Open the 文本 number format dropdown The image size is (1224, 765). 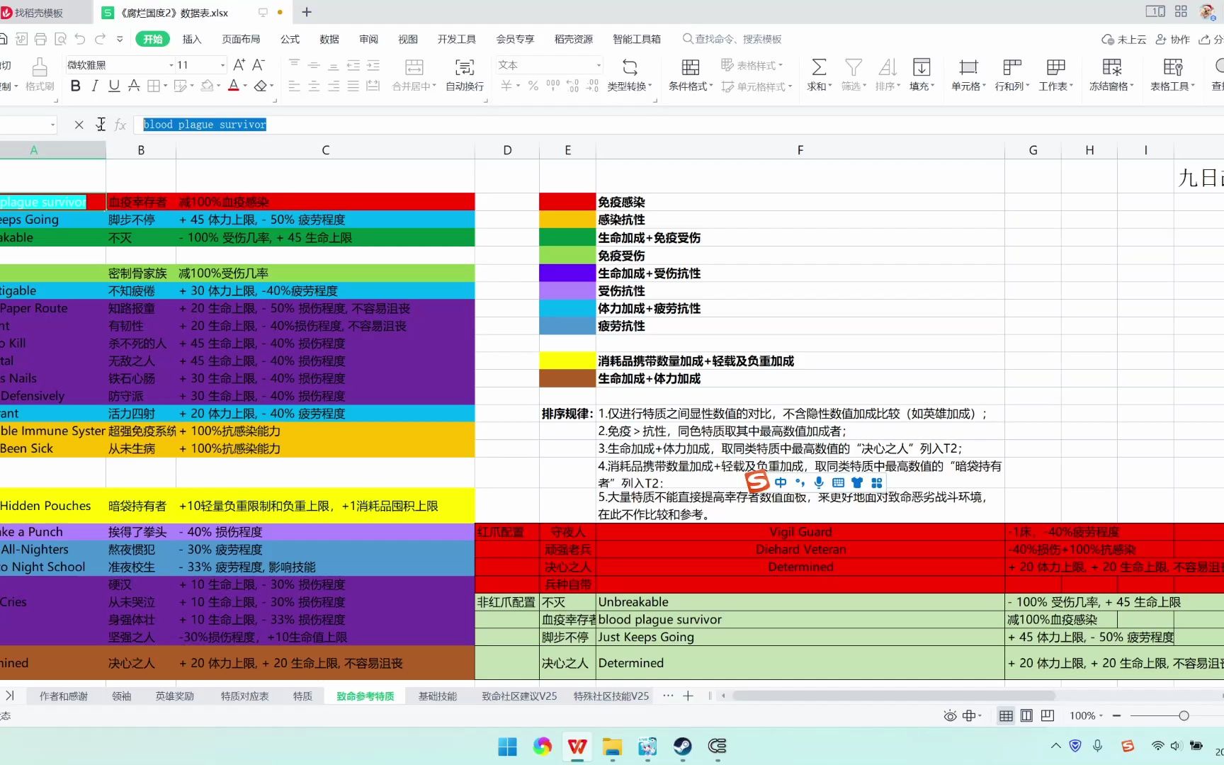coord(597,64)
